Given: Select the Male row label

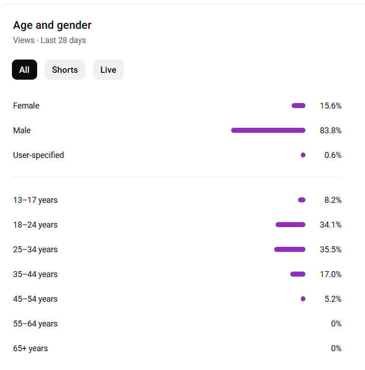Looking at the screenshot, I should (22, 131).
